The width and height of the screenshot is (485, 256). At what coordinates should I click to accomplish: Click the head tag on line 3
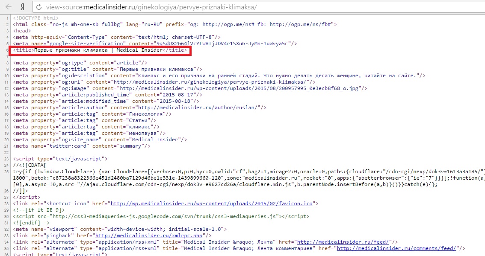coord(22,31)
